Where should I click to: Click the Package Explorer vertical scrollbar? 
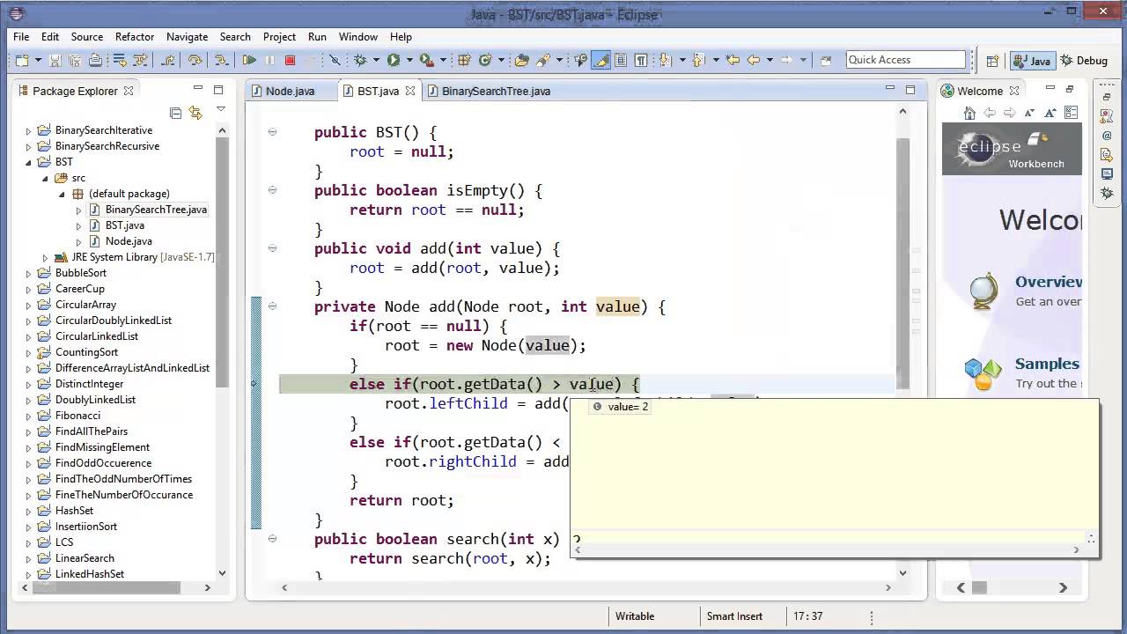222,352
